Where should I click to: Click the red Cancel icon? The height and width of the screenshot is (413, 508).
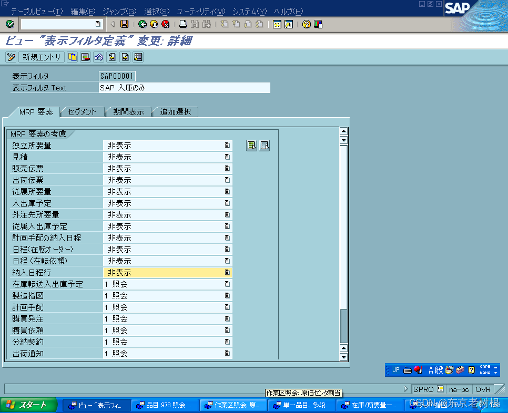click(165, 24)
